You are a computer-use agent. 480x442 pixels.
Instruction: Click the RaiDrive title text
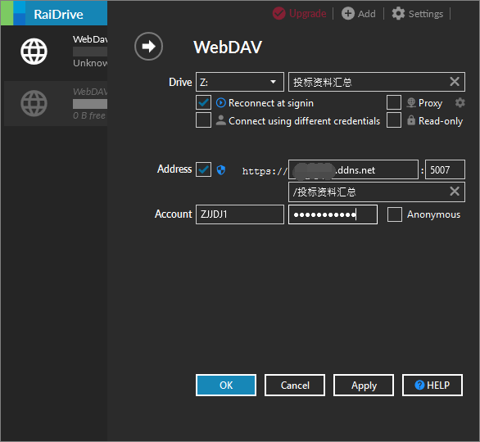click(x=58, y=15)
